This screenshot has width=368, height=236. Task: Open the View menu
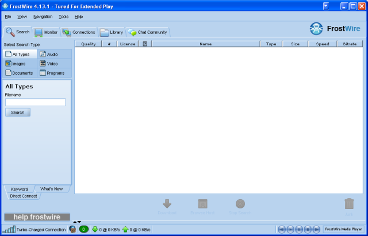point(22,17)
